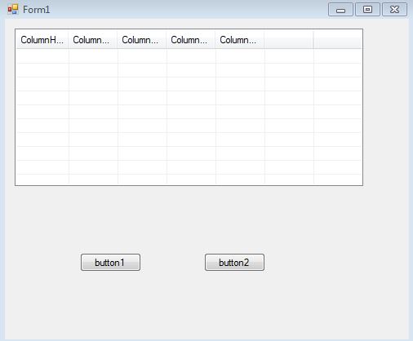Select second row cell in fourth column
The image size is (413, 341).
191,70
